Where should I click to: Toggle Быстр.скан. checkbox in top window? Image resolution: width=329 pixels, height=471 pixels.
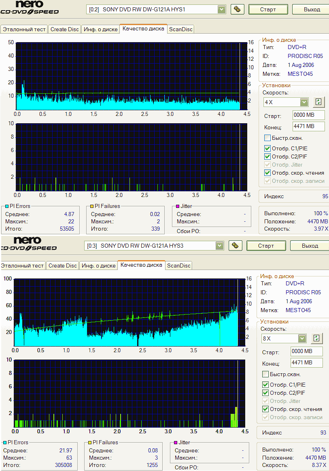tap(267, 138)
